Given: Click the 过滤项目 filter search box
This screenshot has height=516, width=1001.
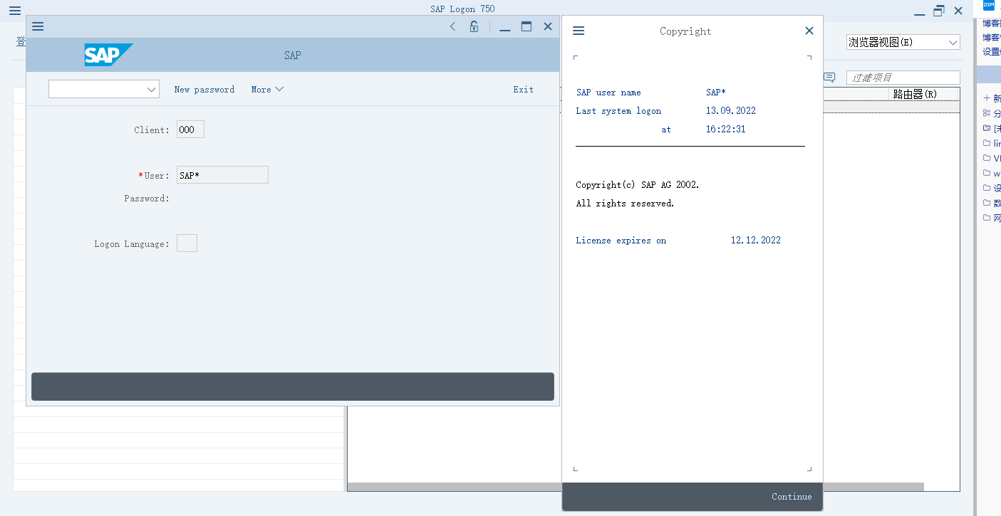Looking at the screenshot, I should [903, 77].
